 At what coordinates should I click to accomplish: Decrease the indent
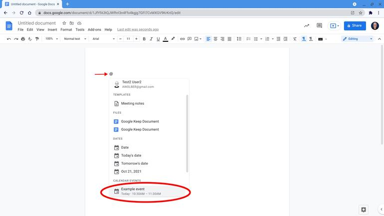point(278,39)
